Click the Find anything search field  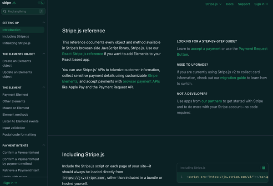coord(23,11)
